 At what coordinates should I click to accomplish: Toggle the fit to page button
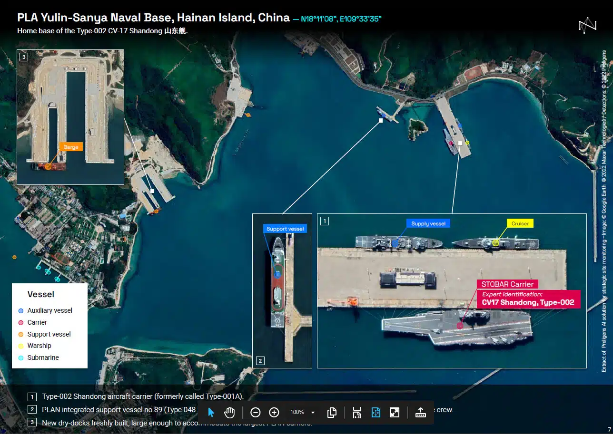coord(376,412)
